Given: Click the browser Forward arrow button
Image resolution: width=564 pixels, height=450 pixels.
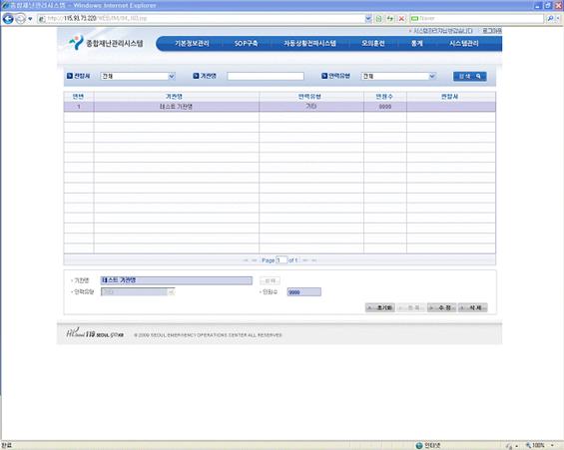Looking at the screenshot, I should 21,18.
